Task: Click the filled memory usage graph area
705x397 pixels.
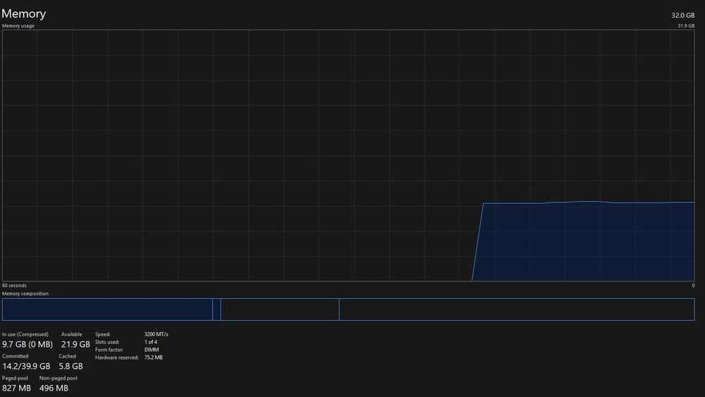Action: point(584,242)
